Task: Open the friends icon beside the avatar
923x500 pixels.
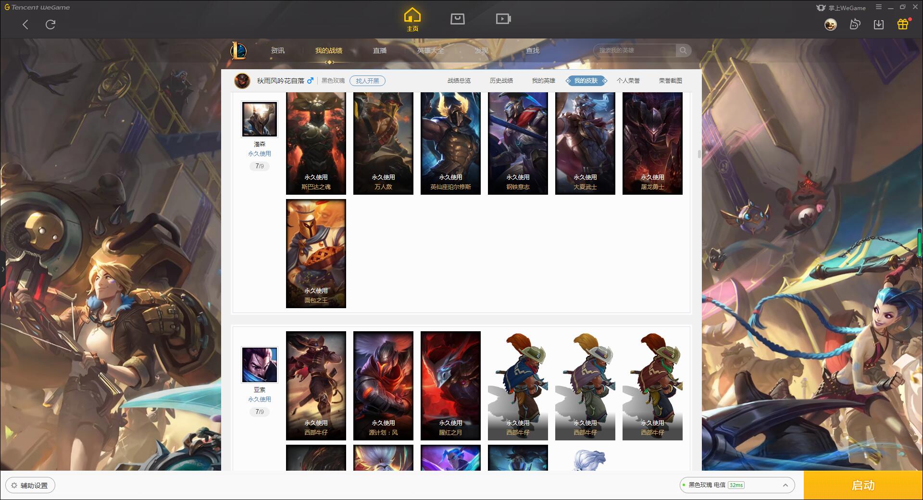Action: [855, 25]
